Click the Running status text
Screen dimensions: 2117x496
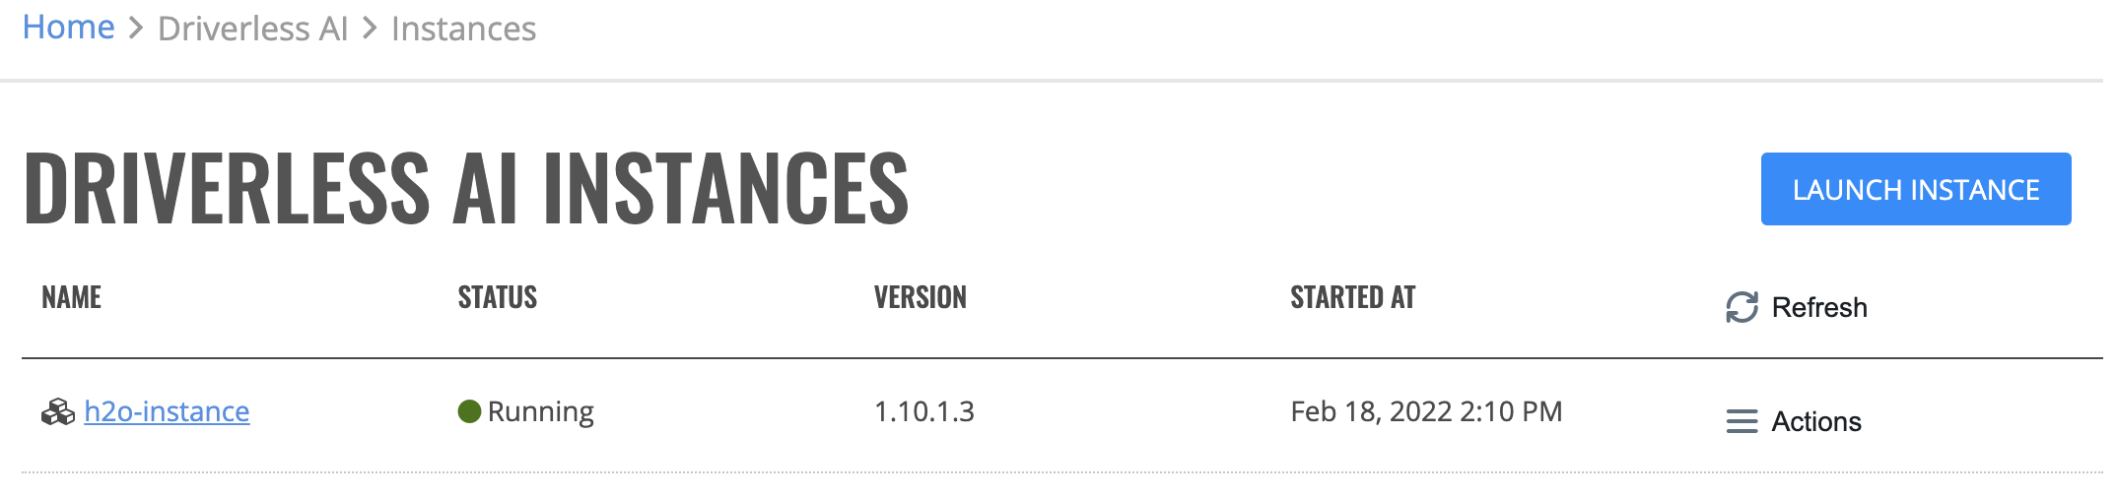point(540,411)
